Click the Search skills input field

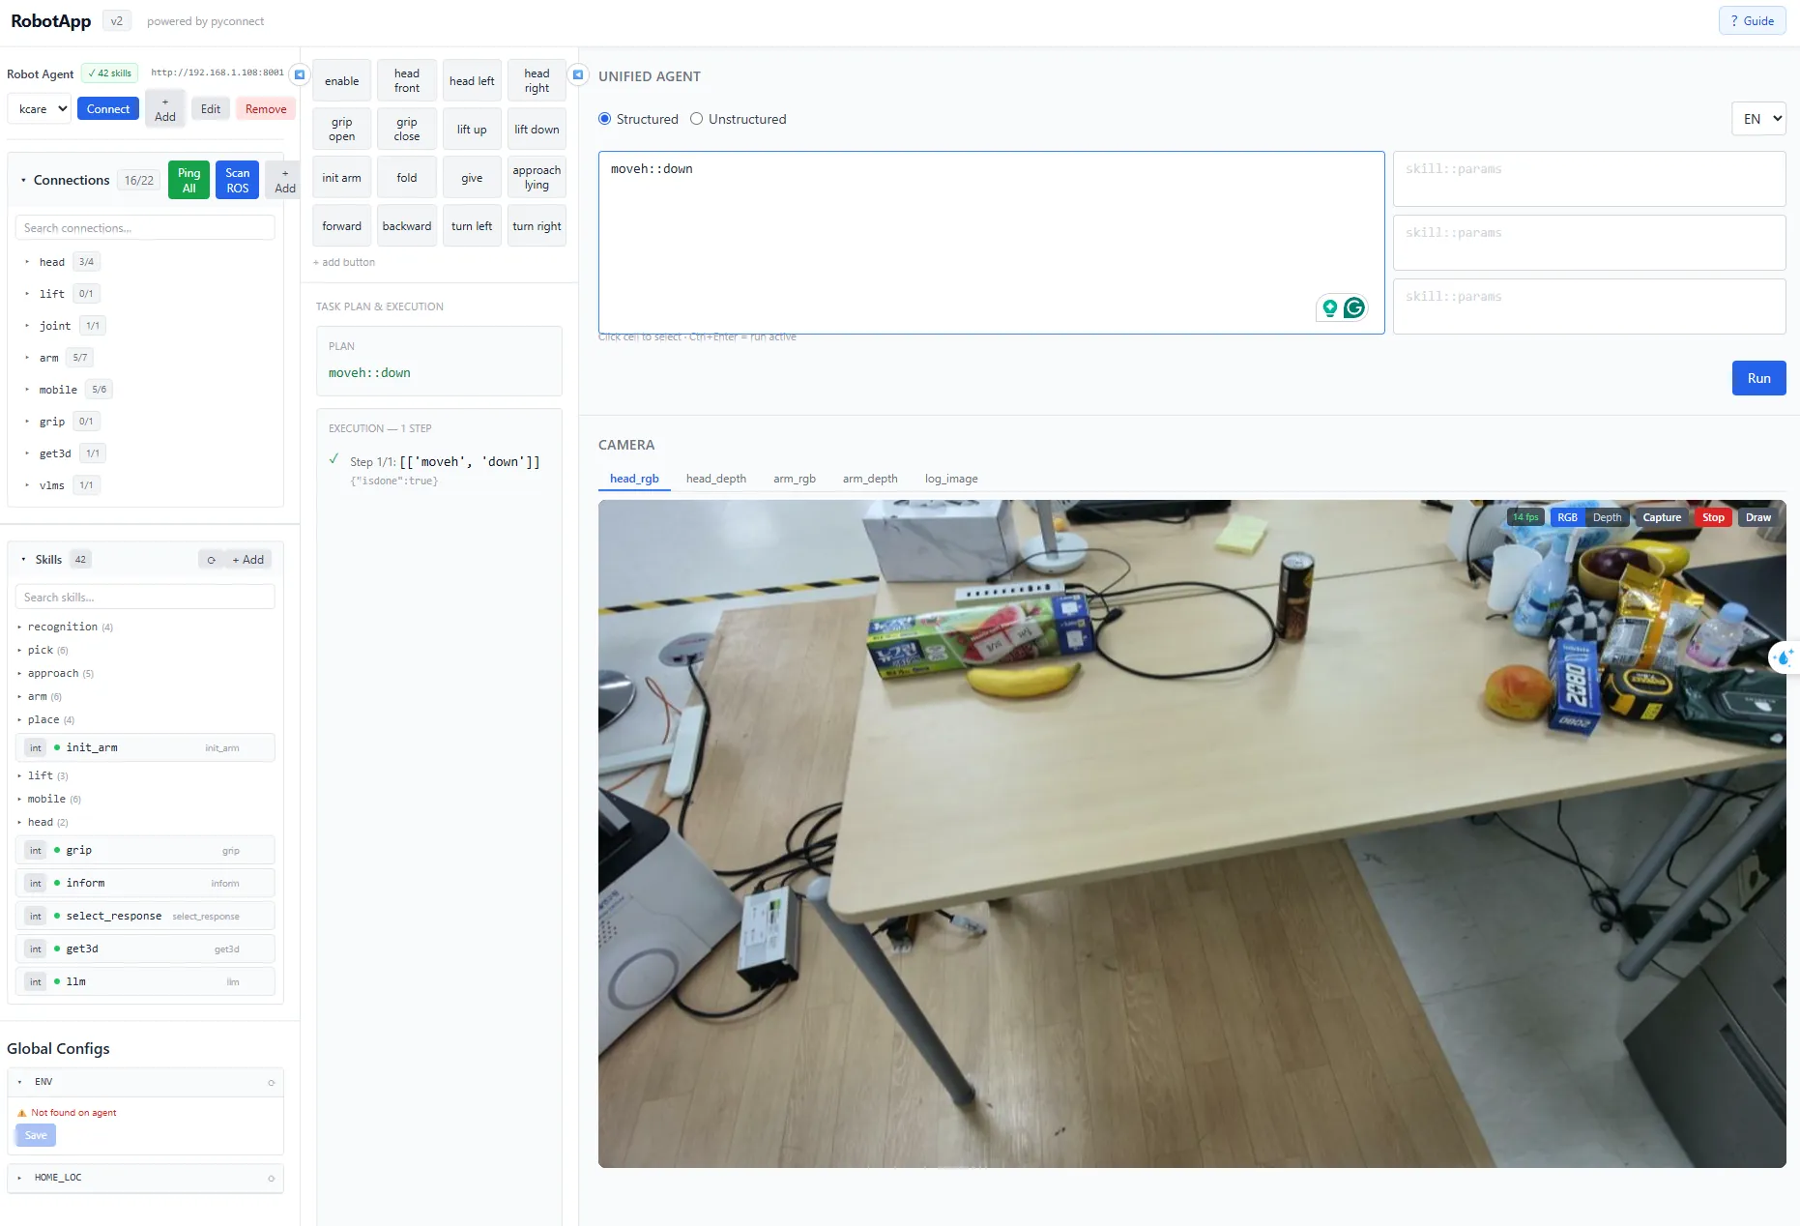[145, 598]
